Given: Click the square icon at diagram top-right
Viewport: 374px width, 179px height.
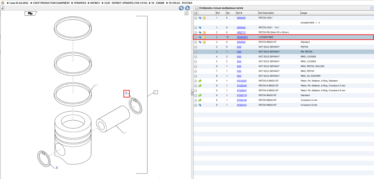Looking at the screenshot, I should click(187, 13).
